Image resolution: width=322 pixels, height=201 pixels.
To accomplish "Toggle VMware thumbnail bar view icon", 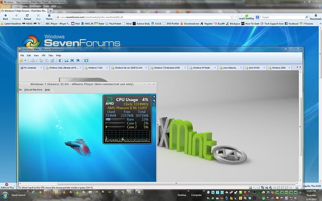I will pos(66,60).
